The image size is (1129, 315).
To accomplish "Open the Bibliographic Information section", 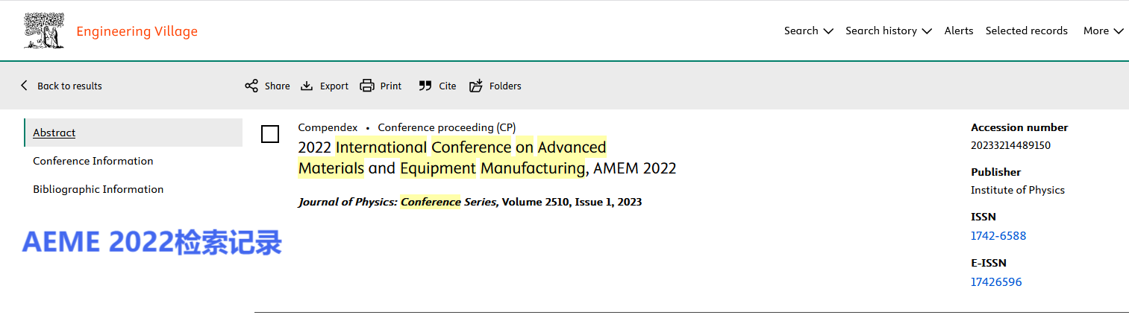I will pos(98,189).
